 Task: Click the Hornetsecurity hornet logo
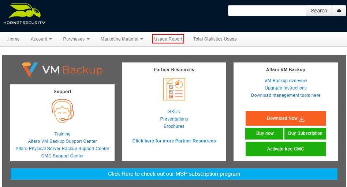[x=24, y=14]
